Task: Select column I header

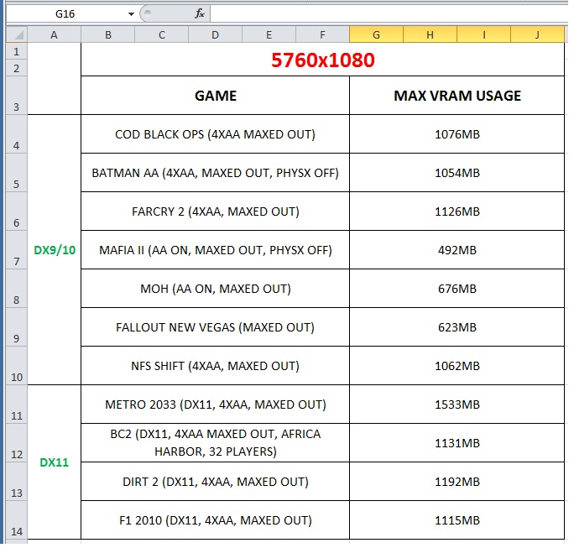Action: 484,34
